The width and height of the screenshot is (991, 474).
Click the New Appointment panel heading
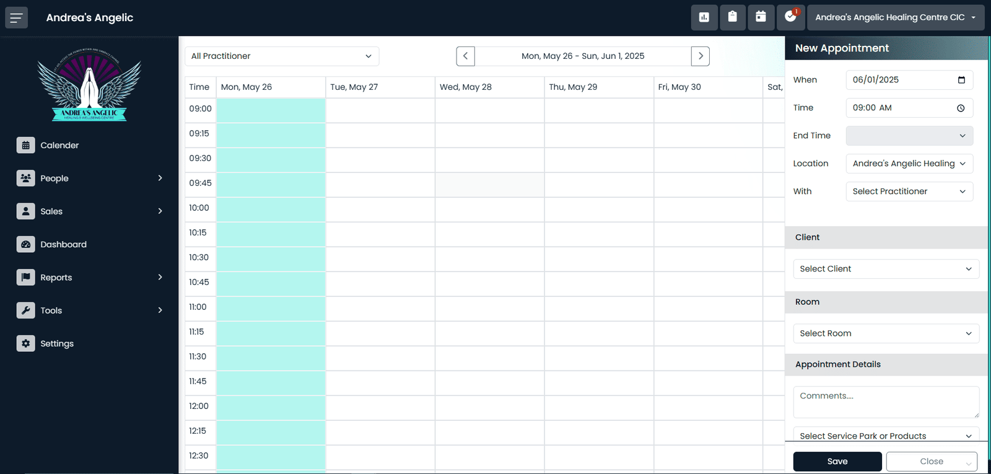pos(842,48)
